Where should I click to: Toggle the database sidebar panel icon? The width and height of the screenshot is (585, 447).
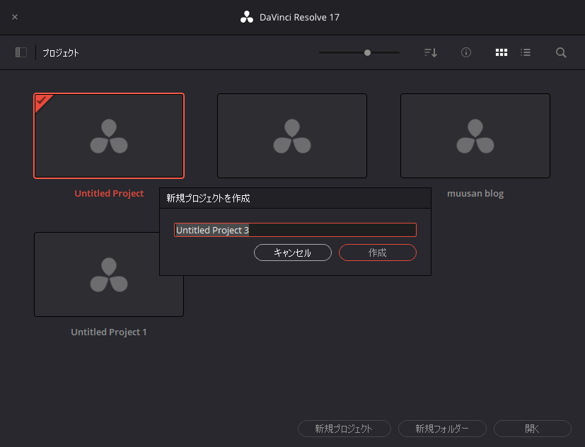click(21, 52)
